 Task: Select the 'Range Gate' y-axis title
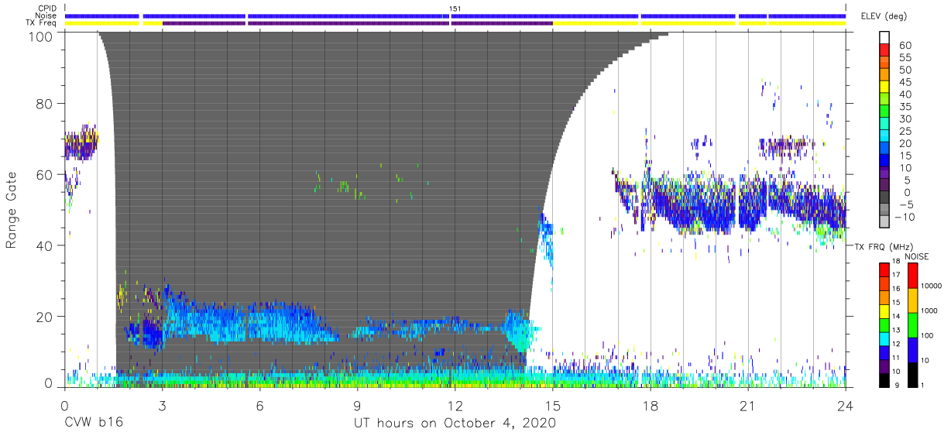tap(11, 210)
